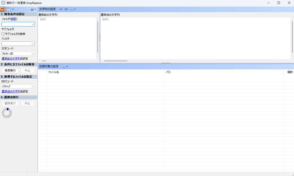Viewport: 294px width, 176px height.
Task: Click the undo arrow in 文字列の設定 toolbar
Action: (61, 9)
